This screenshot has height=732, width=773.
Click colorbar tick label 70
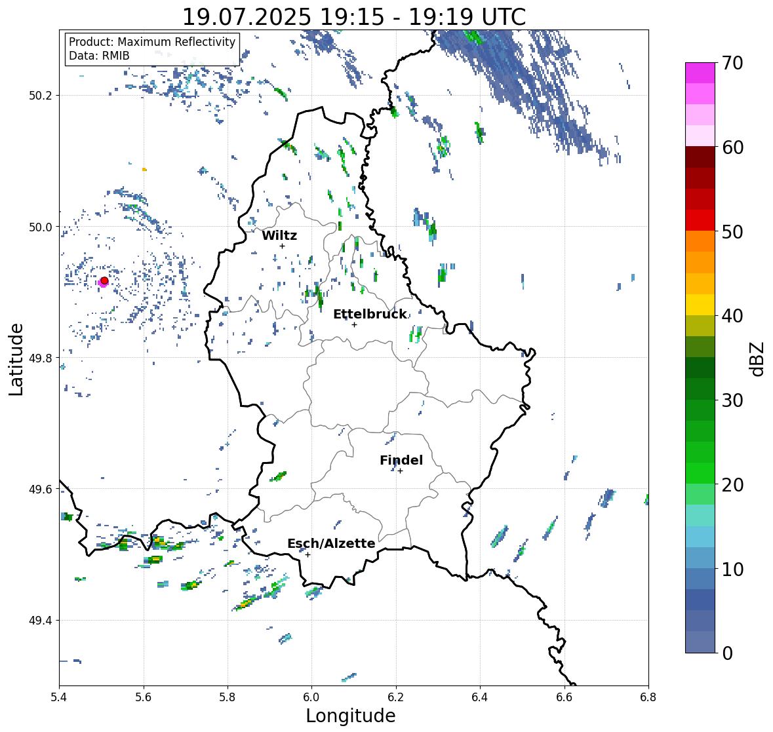click(x=732, y=63)
